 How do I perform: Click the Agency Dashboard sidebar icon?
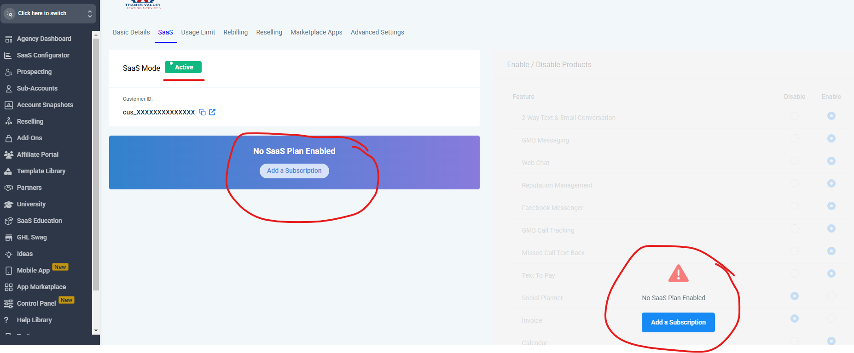click(x=8, y=39)
